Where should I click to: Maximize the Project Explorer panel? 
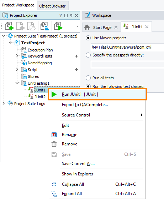66,15
